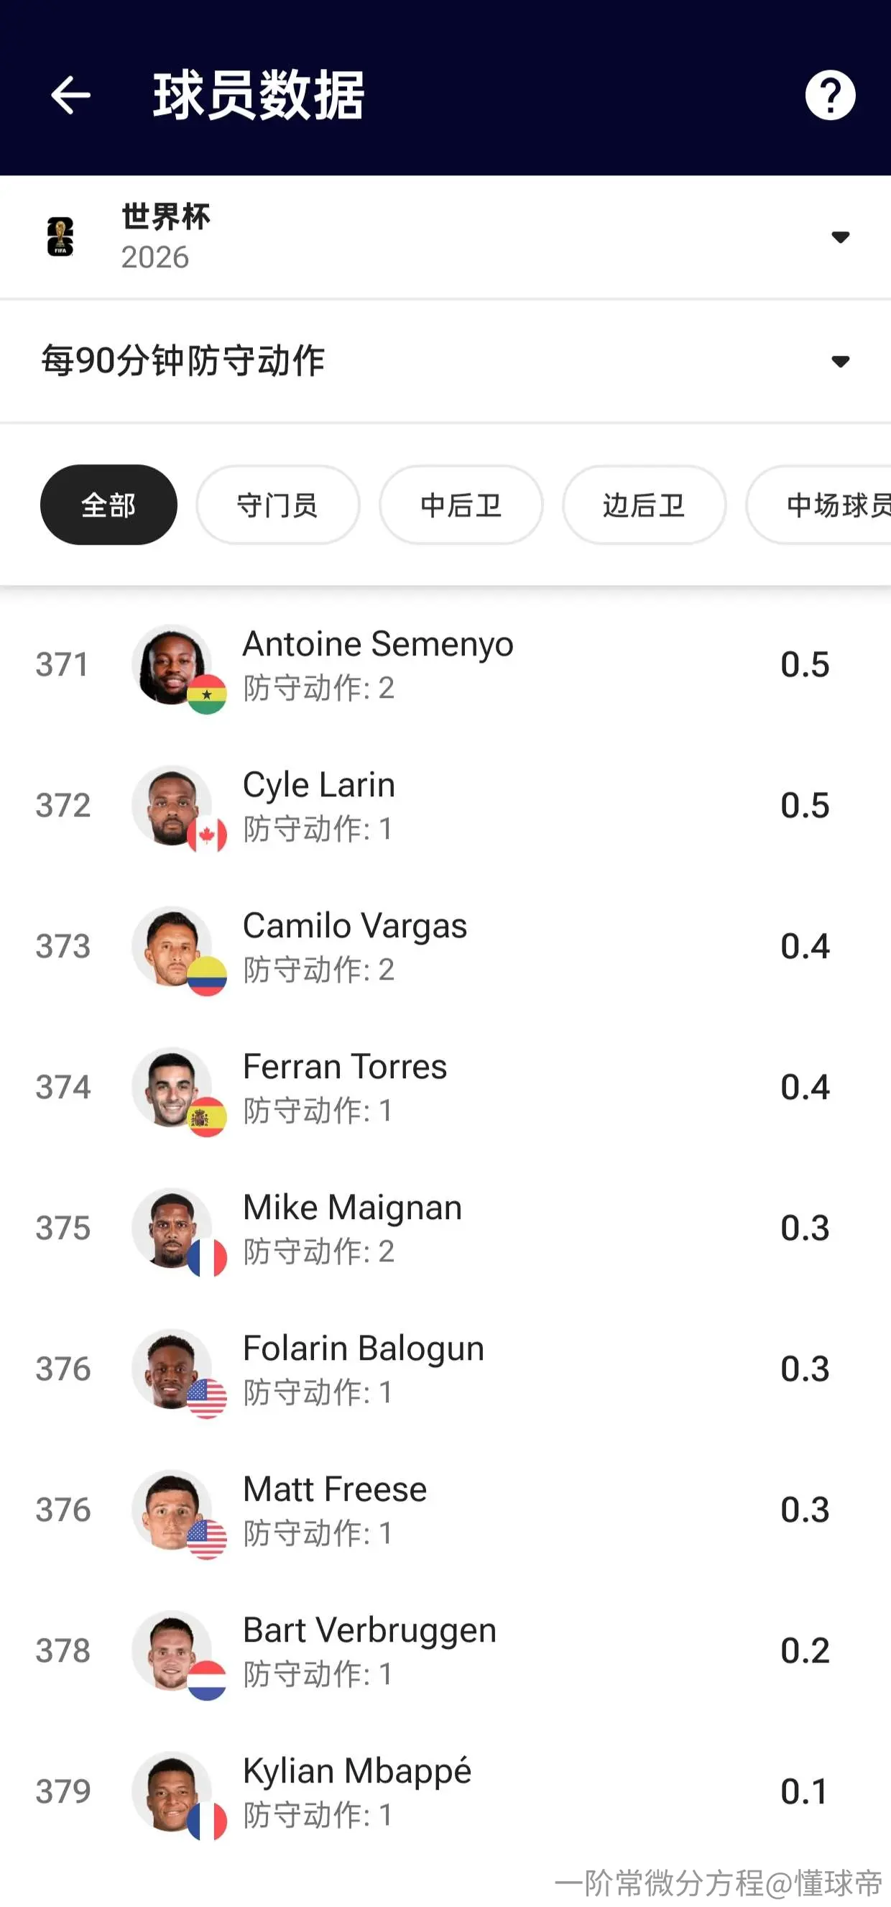This screenshot has width=891, height=1907.
Task: Tap Cyle Larin's Canada flag badge
Action: (206, 835)
